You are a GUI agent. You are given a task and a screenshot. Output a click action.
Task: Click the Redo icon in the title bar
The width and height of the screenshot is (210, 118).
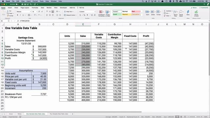tap(35, 4)
